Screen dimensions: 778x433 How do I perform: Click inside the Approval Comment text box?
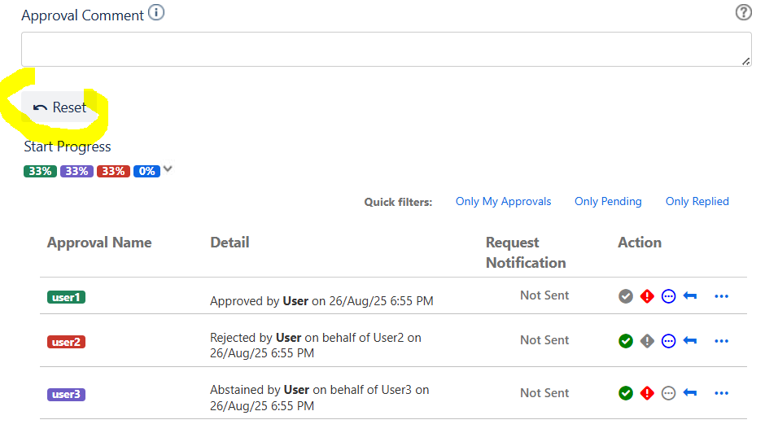click(x=386, y=49)
